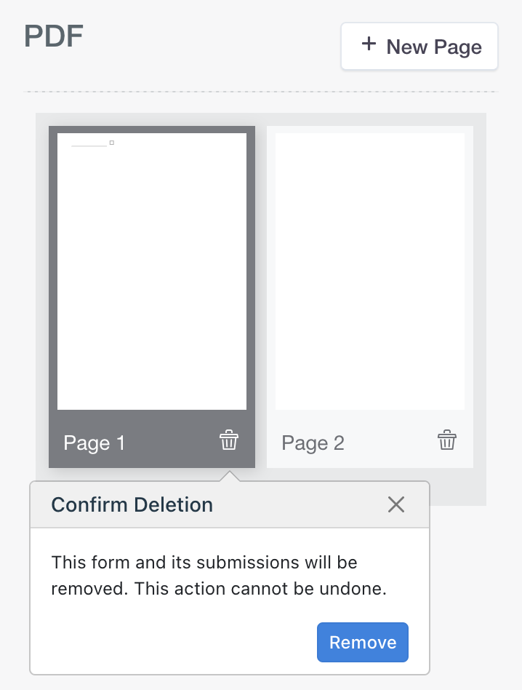Click the underlined field in Page 1 preview
This screenshot has width=522, height=690.
coord(89,144)
